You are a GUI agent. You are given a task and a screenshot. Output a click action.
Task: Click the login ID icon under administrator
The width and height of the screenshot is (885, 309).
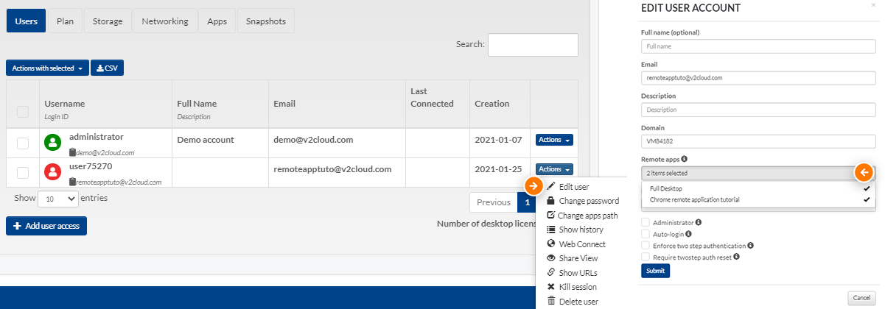coord(72,152)
